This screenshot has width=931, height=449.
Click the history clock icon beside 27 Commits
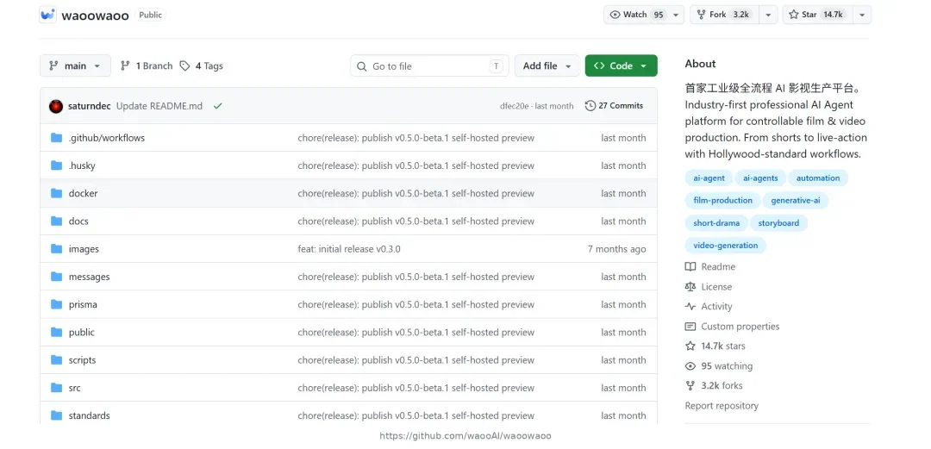[590, 106]
